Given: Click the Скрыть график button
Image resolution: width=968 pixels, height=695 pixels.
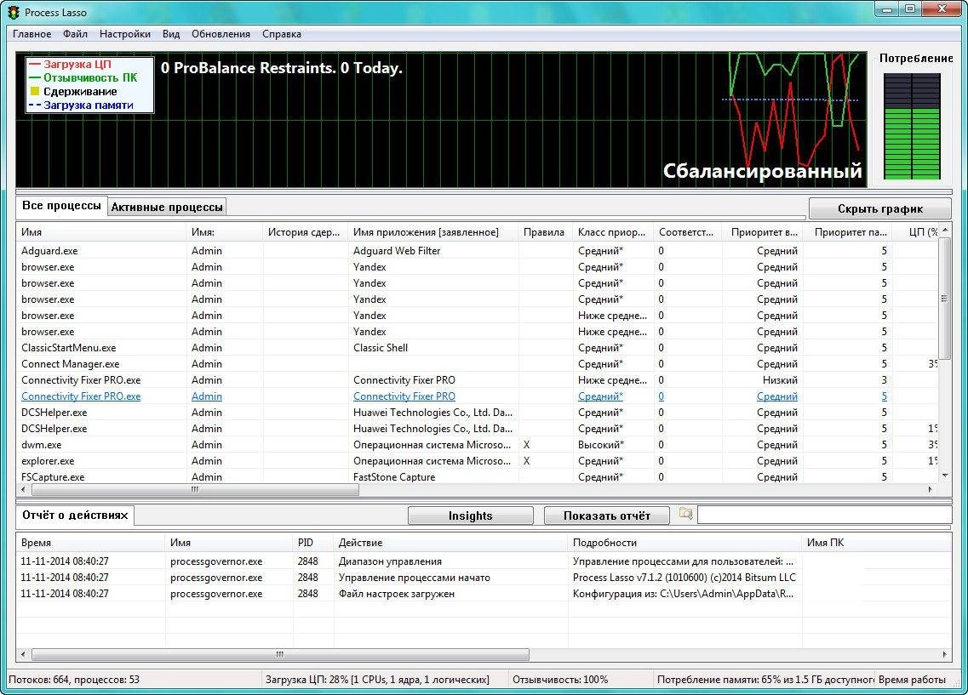Looking at the screenshot, I should (x=879, y=208).
